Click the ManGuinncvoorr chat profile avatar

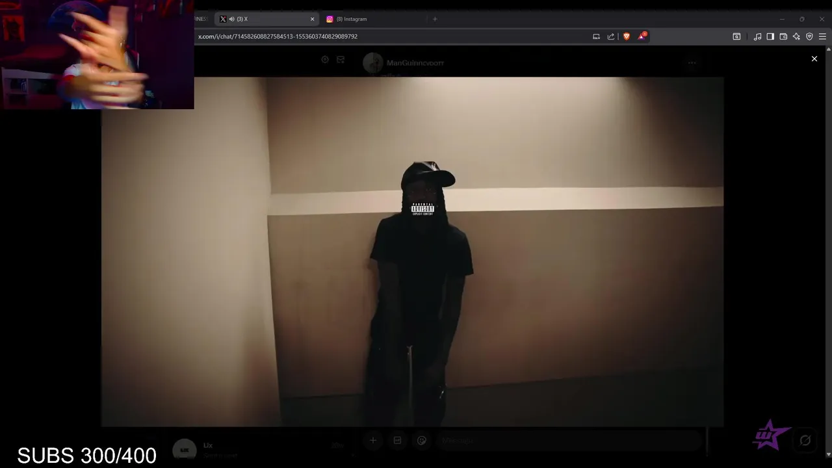[373, 63]
